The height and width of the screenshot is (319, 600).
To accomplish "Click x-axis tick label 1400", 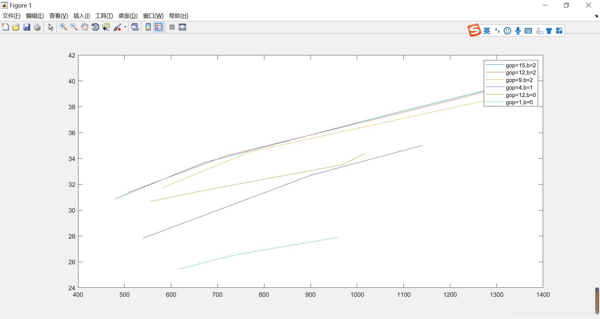I will pos(543,295).
